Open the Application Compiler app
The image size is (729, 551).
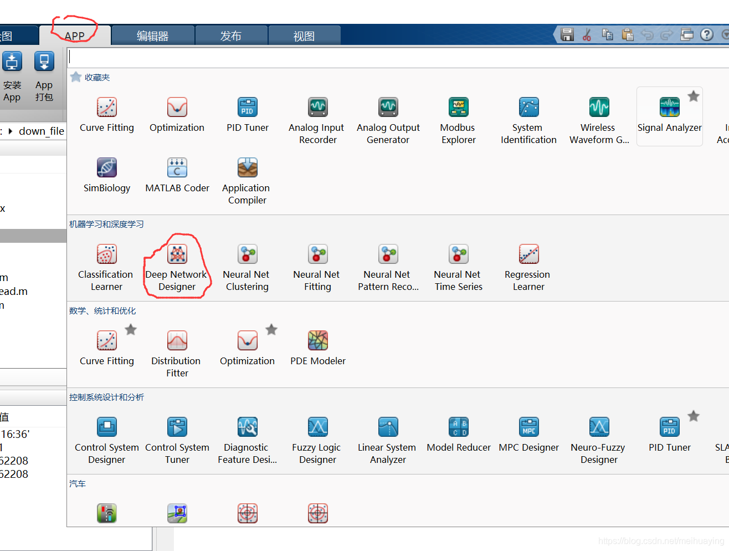coord(247,181)
